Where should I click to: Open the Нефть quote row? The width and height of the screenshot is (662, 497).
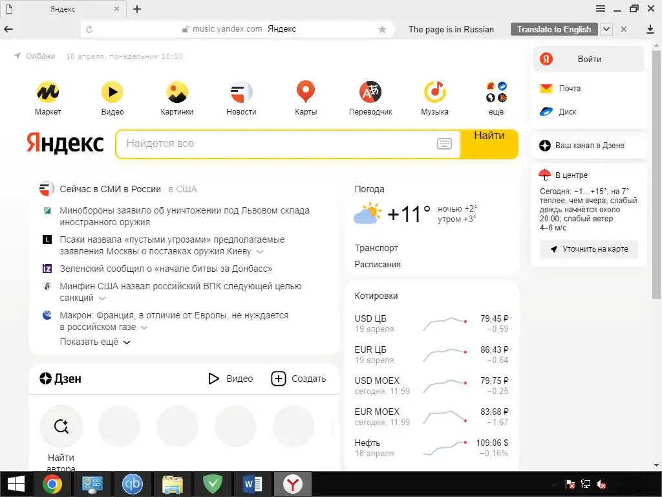click(x=431, y=448)
